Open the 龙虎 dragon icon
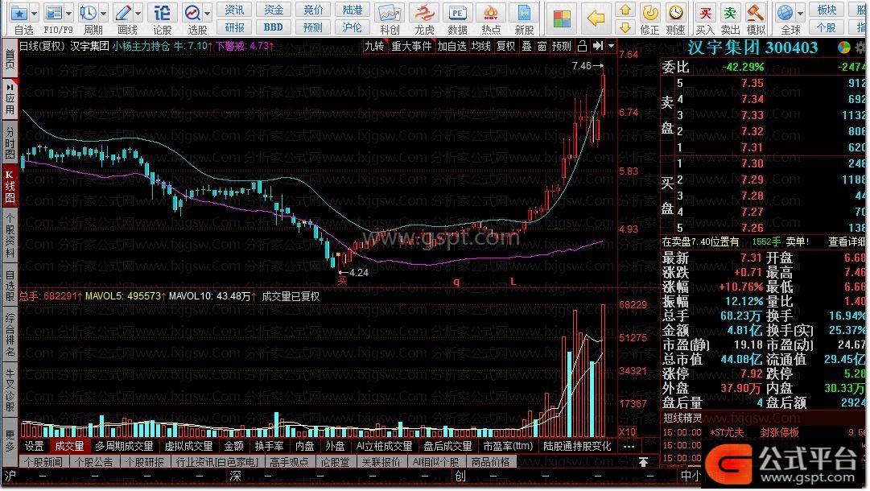The height and width of the screenshot is (491, 870). [424, 13]
